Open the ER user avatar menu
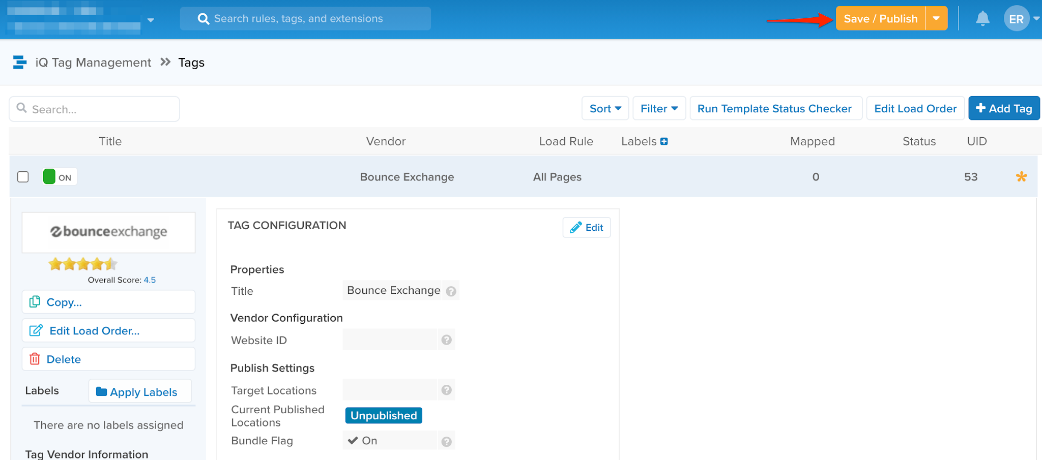Image resolution: width=1042 pixels, height=460 pixels. pos(1016,19)
